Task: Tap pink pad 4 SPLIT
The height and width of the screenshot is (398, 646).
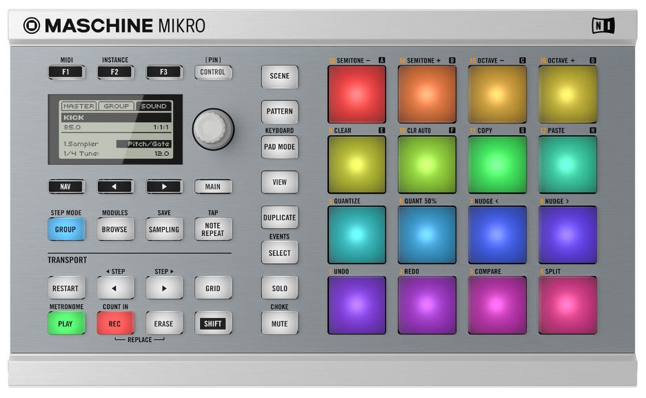Action: tap(567, 306)
